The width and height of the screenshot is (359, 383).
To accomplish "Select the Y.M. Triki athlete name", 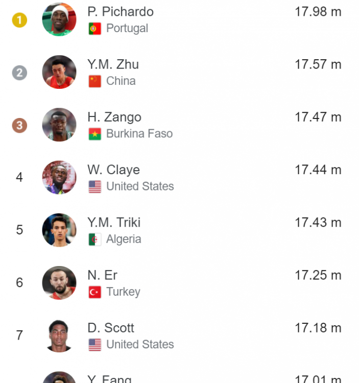I will [114, 222].
